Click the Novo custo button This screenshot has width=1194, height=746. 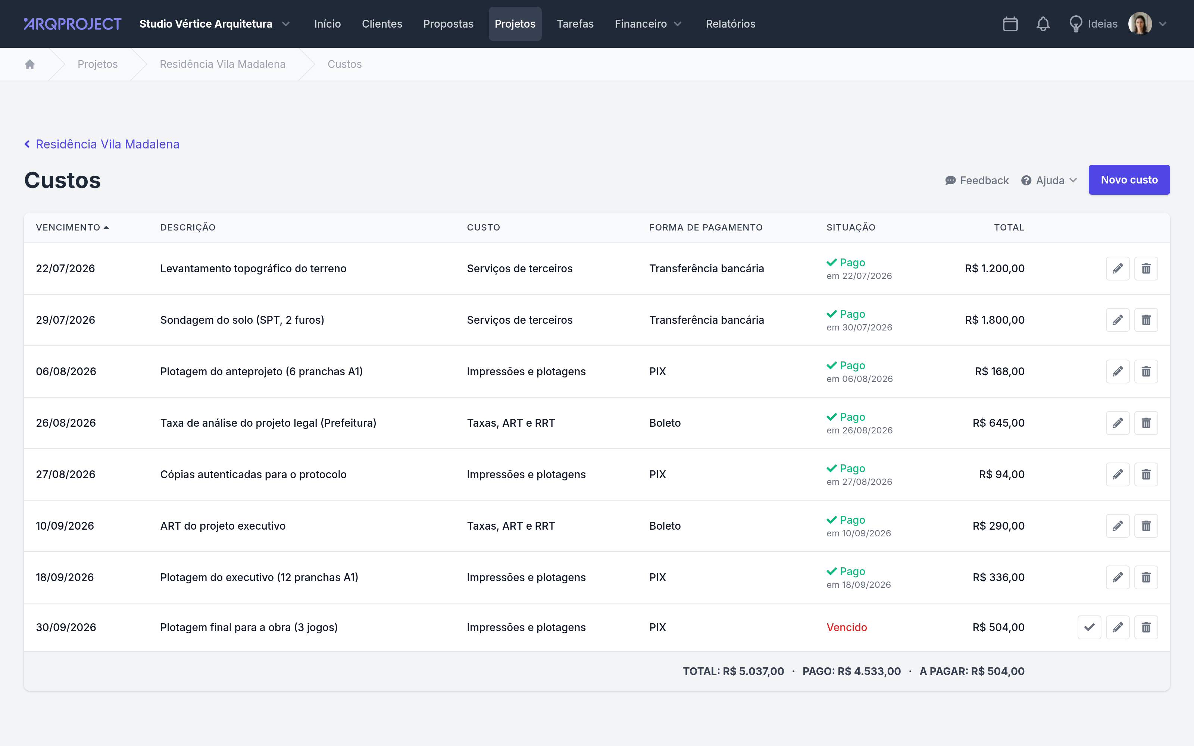point(1129,179)
